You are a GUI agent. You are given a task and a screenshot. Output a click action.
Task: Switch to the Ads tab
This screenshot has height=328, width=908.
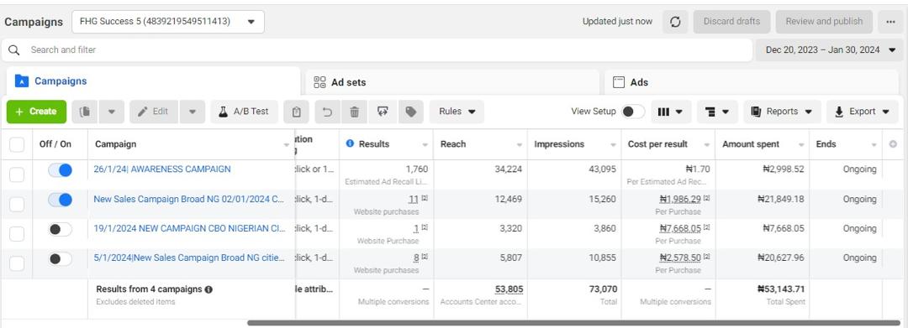752,82
